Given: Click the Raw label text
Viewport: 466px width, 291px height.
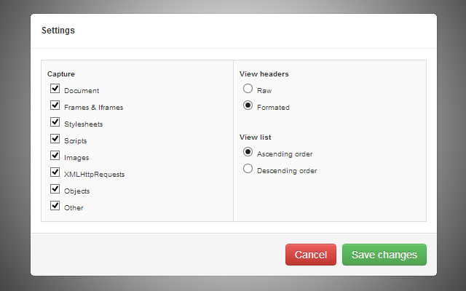Looking at the screenshot, I should [264, 91].
